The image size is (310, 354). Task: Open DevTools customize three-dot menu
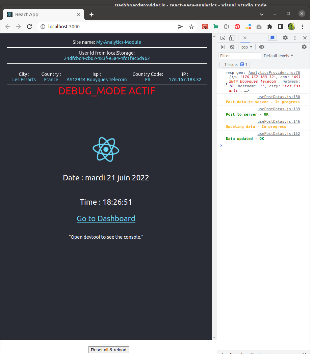[x=295, y=38]
